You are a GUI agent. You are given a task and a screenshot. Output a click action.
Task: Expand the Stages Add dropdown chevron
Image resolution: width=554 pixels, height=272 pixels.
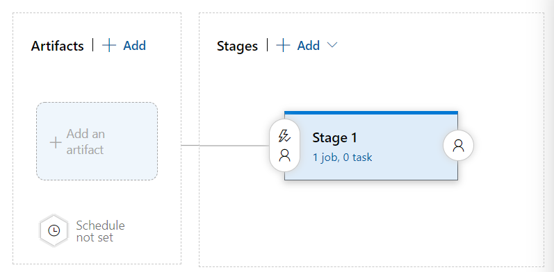[332, 45]
